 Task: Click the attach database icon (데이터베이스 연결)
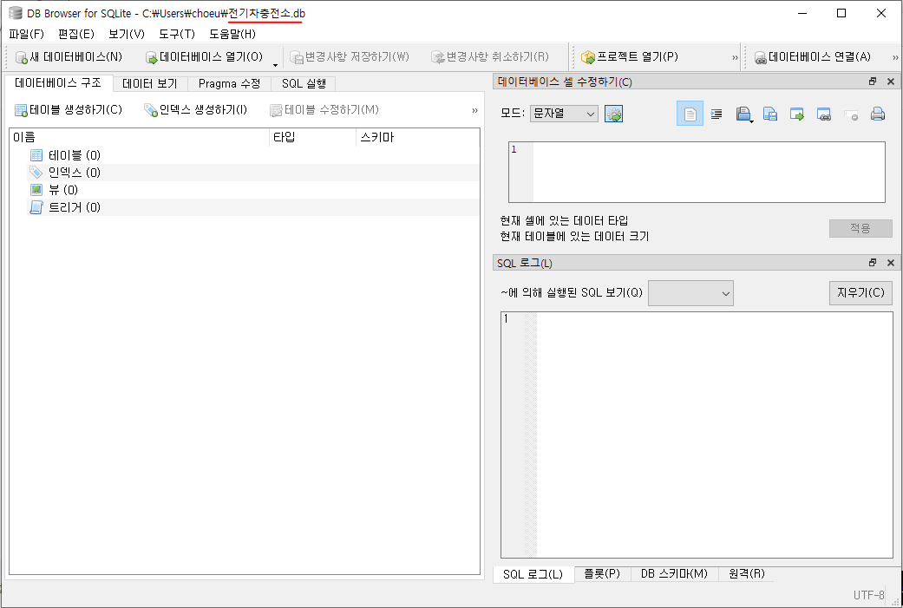click(x=760, y=57)
